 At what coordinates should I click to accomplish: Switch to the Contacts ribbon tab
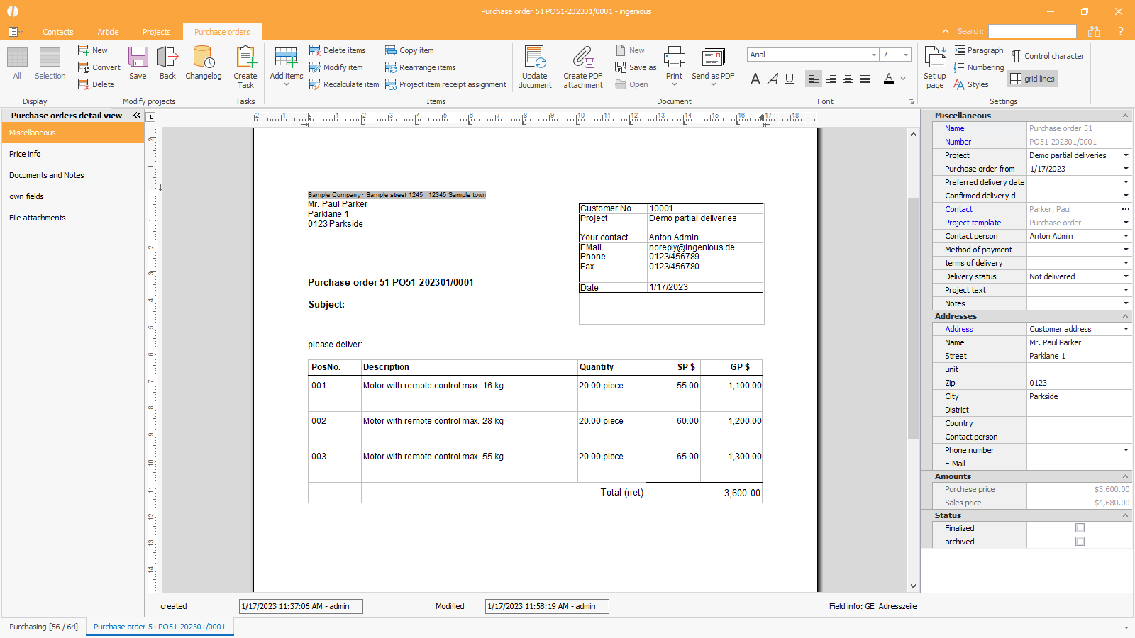pyautogui.click(x=57, y=32)
